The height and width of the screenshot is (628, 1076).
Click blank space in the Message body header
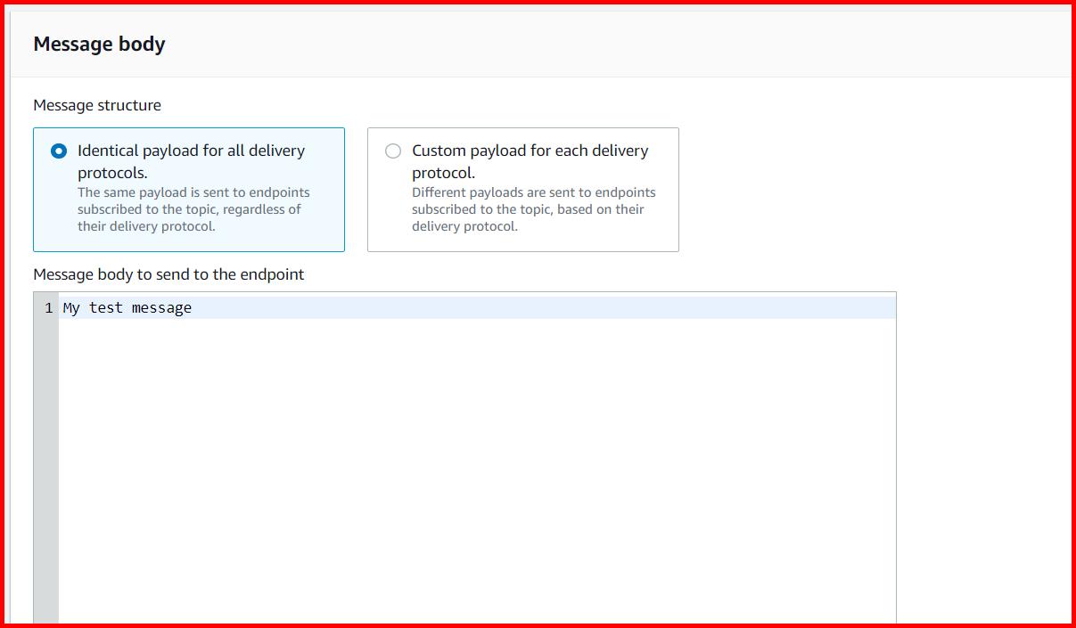point(624,45)
